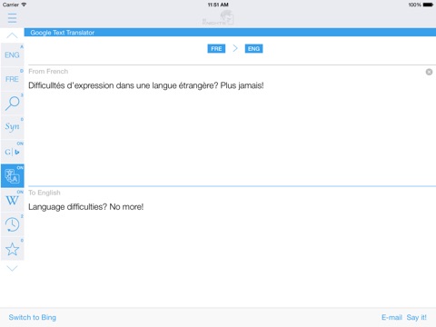Choose the ENG target language button
The width and height of the screenshot is (436, 327).
click(253, 49)
